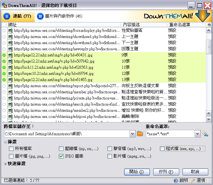The image size is (213, 185).
Task: Deselect the green check for id=628563.jpg row
Action: [4, 67]
